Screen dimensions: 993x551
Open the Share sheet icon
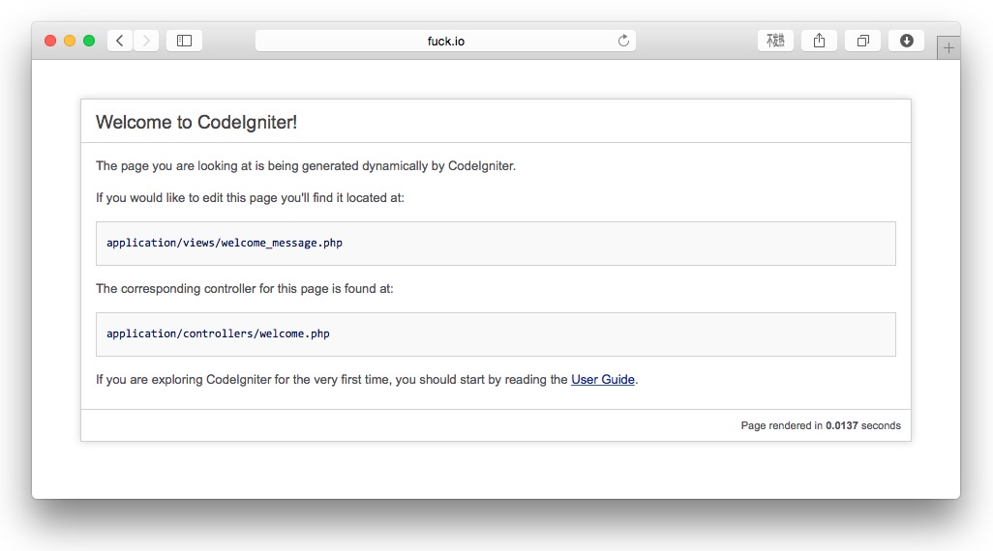point(819,41)
